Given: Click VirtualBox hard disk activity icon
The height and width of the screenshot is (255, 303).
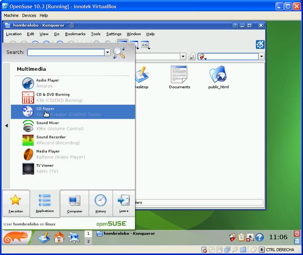Looking at the screenshot, I should [204, 250].
